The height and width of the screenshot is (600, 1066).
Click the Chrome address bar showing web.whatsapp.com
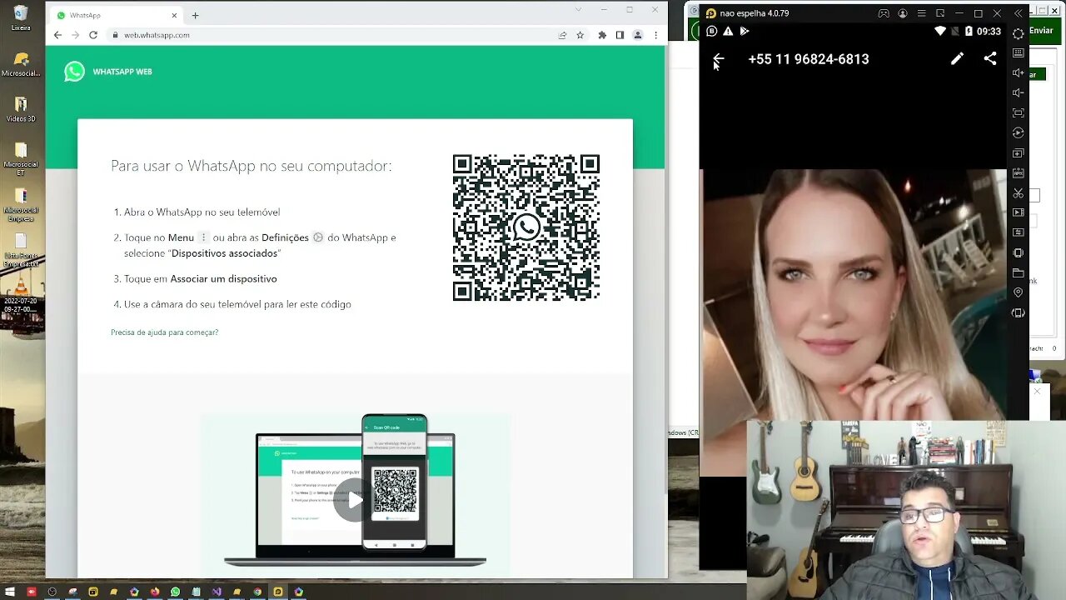coord(333,35)
